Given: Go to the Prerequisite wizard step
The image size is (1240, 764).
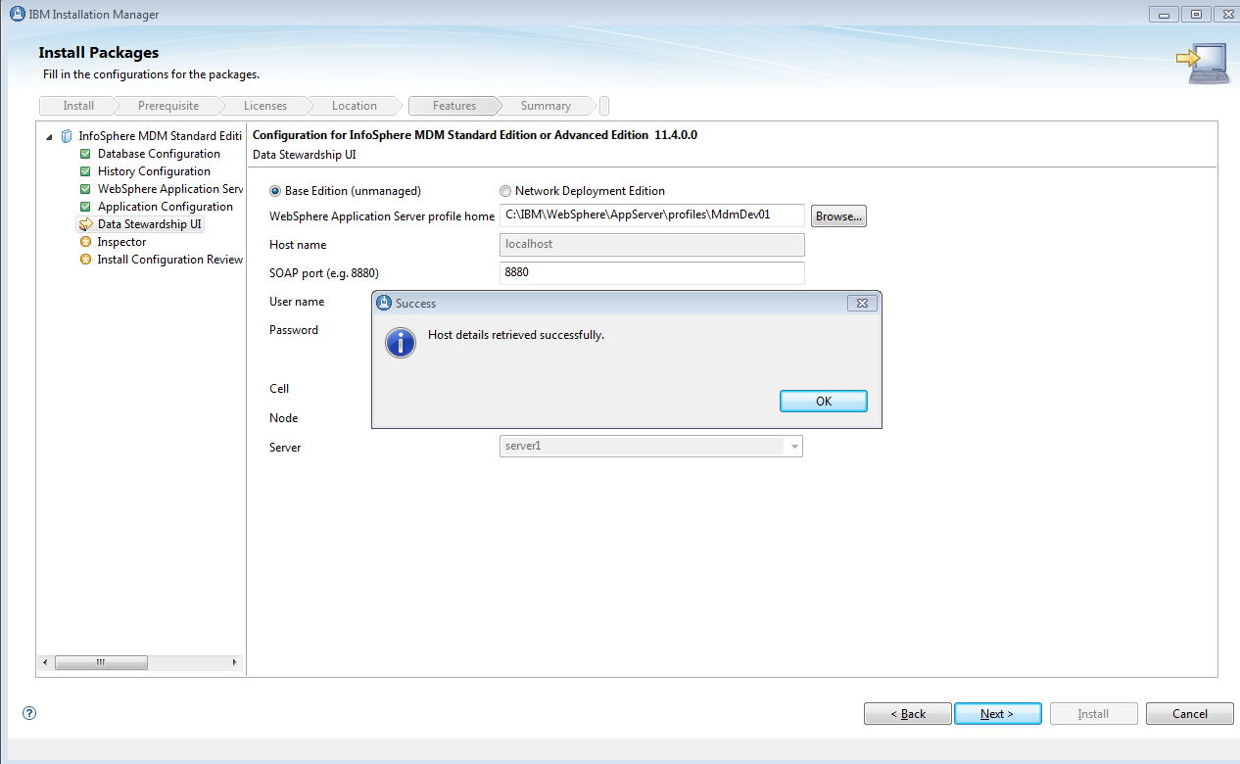Looking at the screenshot, I should (168, 106).
